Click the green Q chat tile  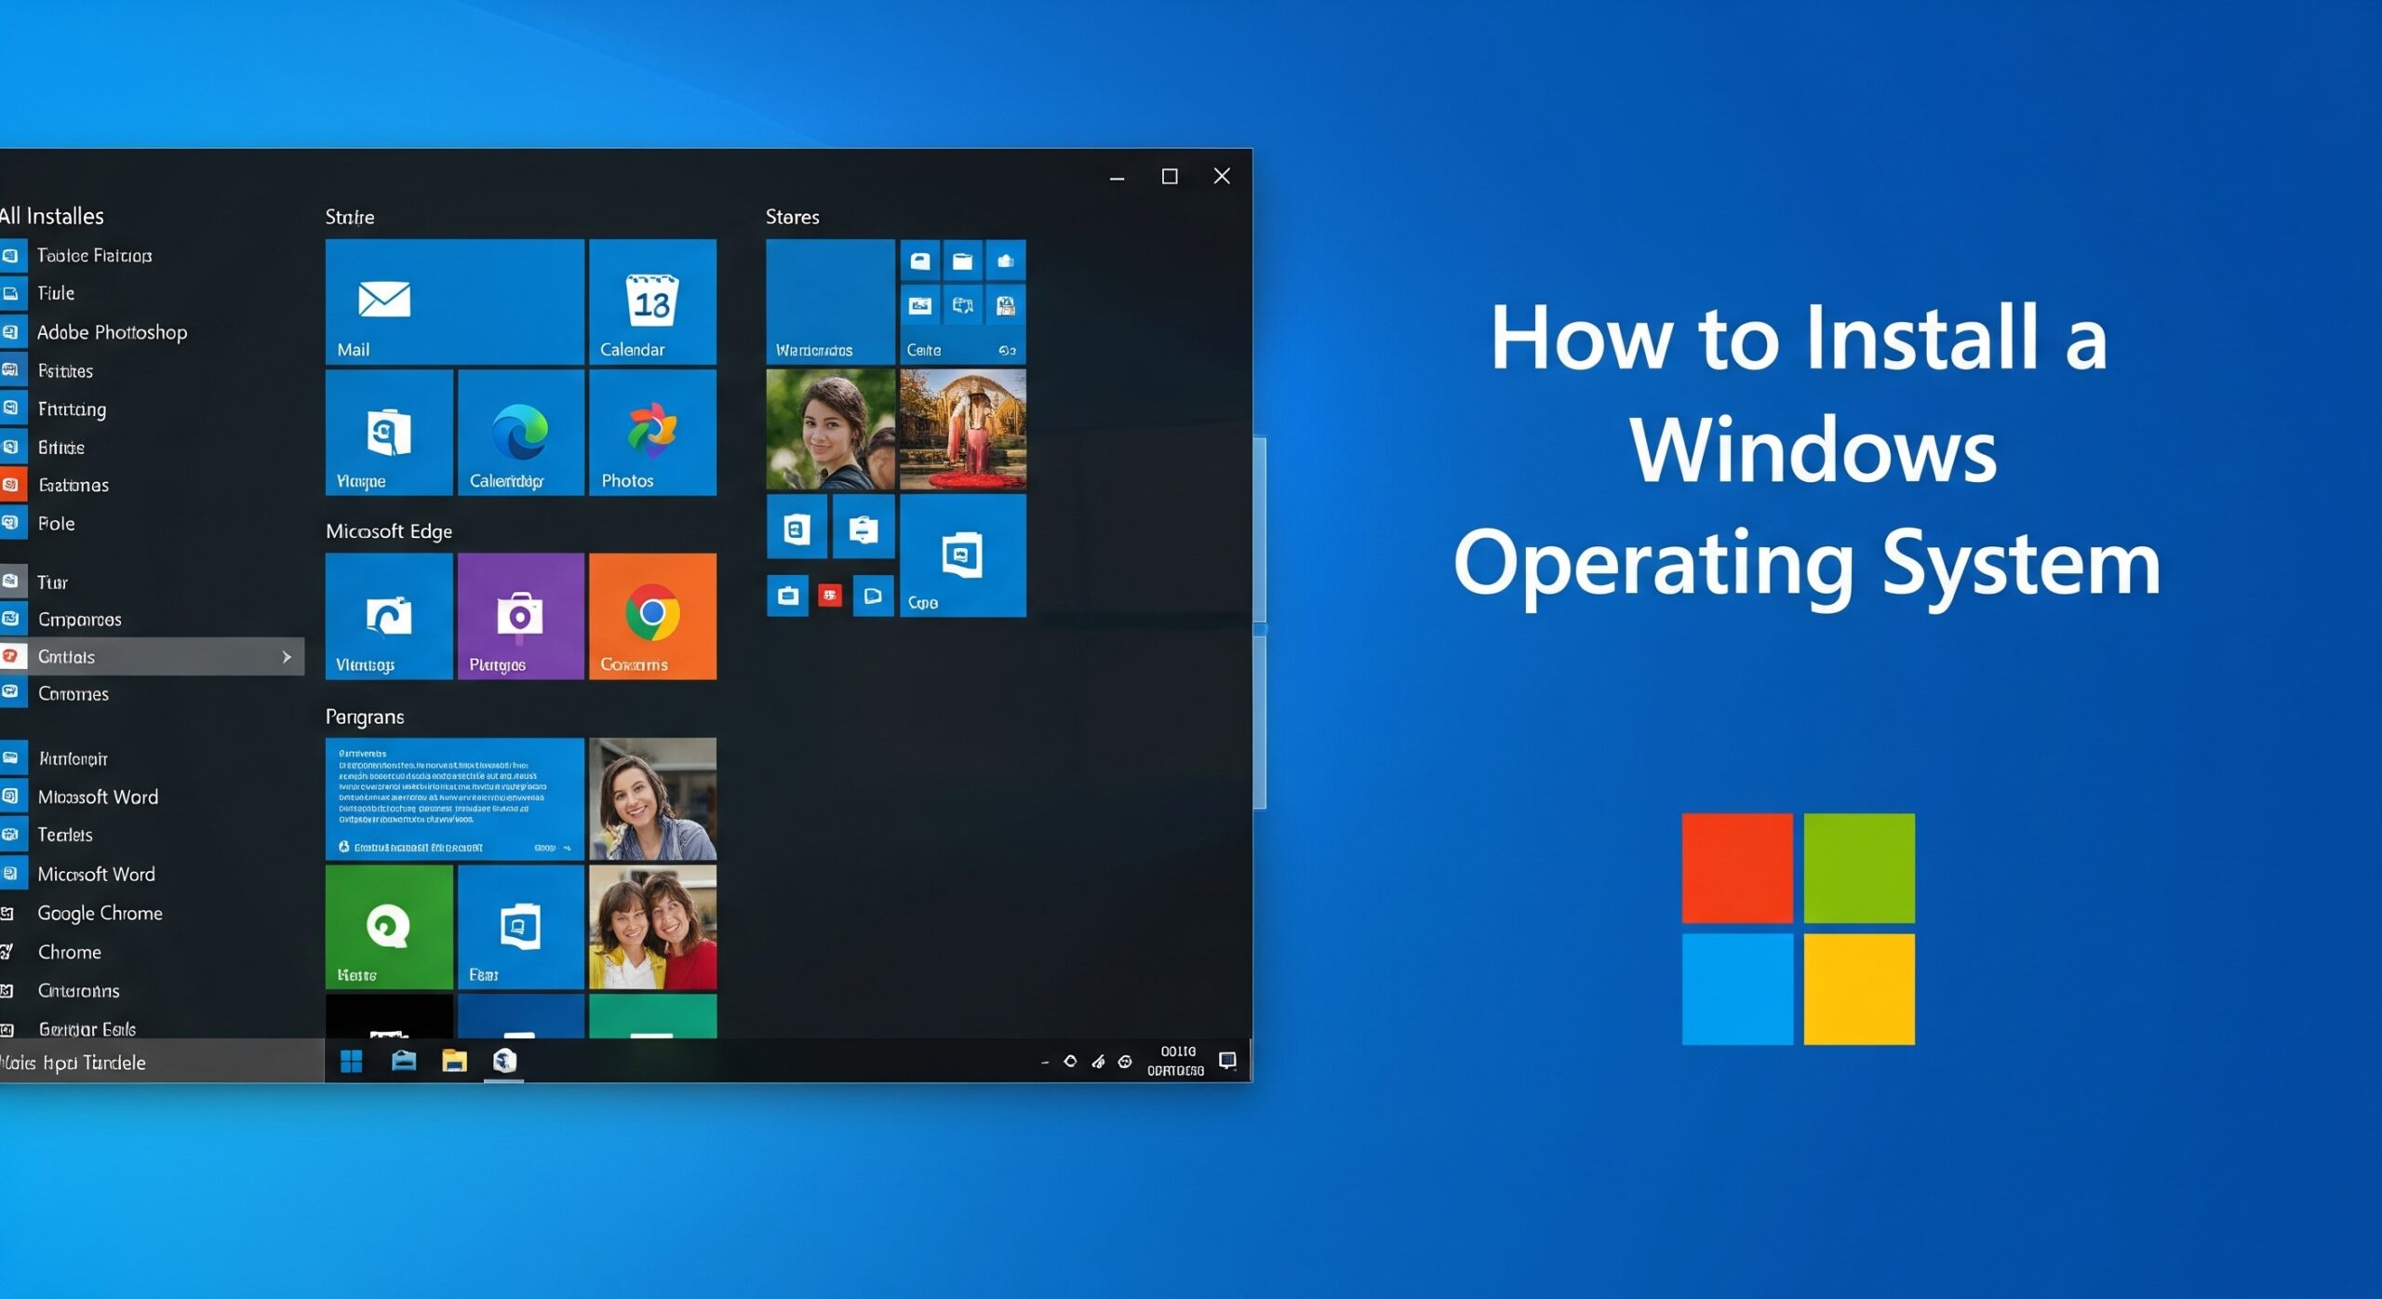[x=389, y=927]
